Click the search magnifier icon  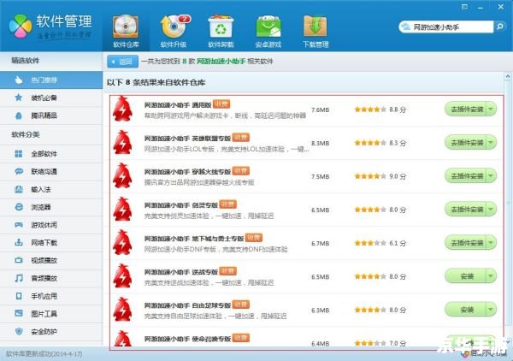click(x=499, y=27)
